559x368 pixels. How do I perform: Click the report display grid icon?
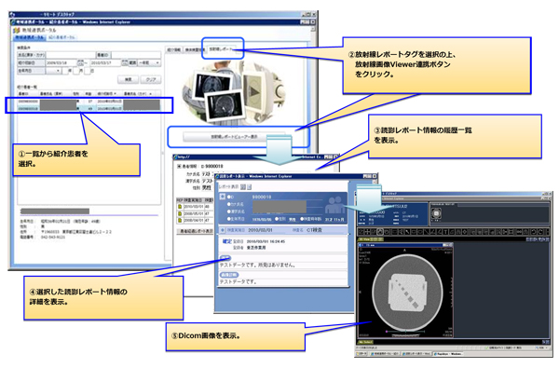pos(243,187)
